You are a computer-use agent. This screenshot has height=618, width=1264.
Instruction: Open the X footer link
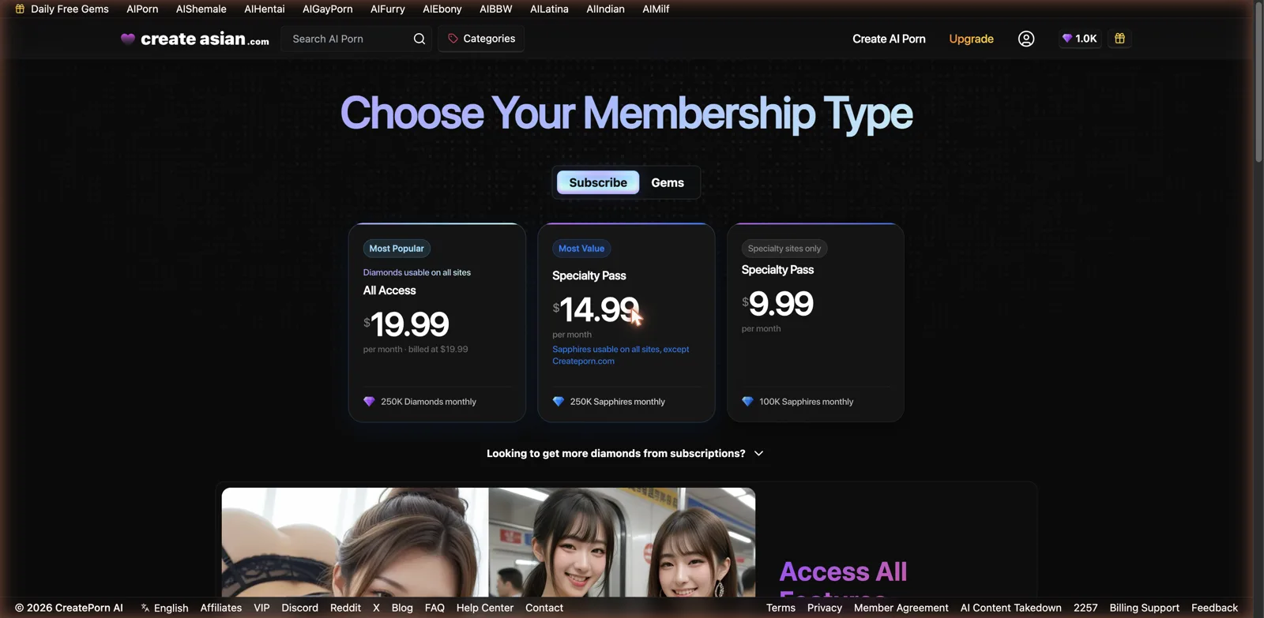376,608
